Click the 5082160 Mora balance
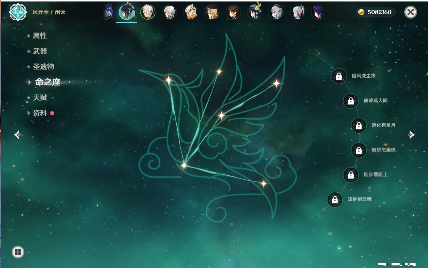The height and width of the screenshot is (268, 428). [379, 12]
